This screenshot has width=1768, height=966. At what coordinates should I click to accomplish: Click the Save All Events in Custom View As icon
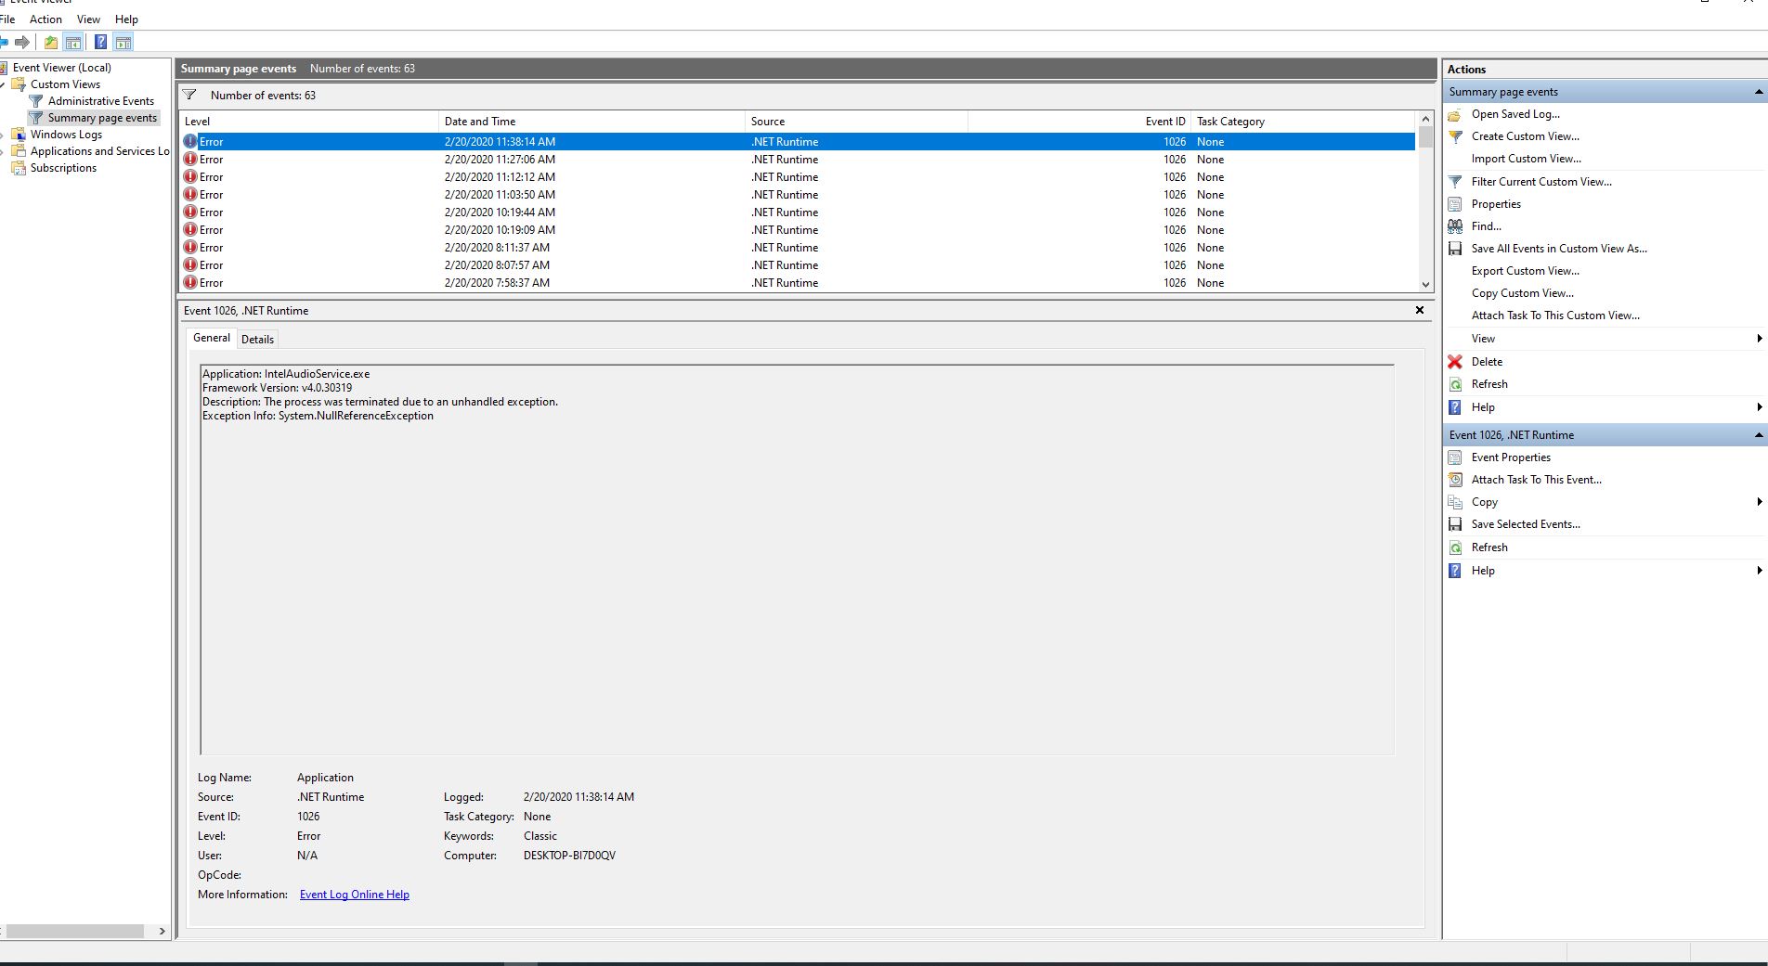tap(1455, 249)
